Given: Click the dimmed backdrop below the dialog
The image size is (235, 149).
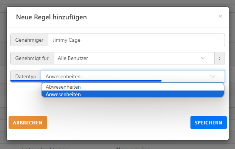Looking at the screenshot, I should coord(117,145).
